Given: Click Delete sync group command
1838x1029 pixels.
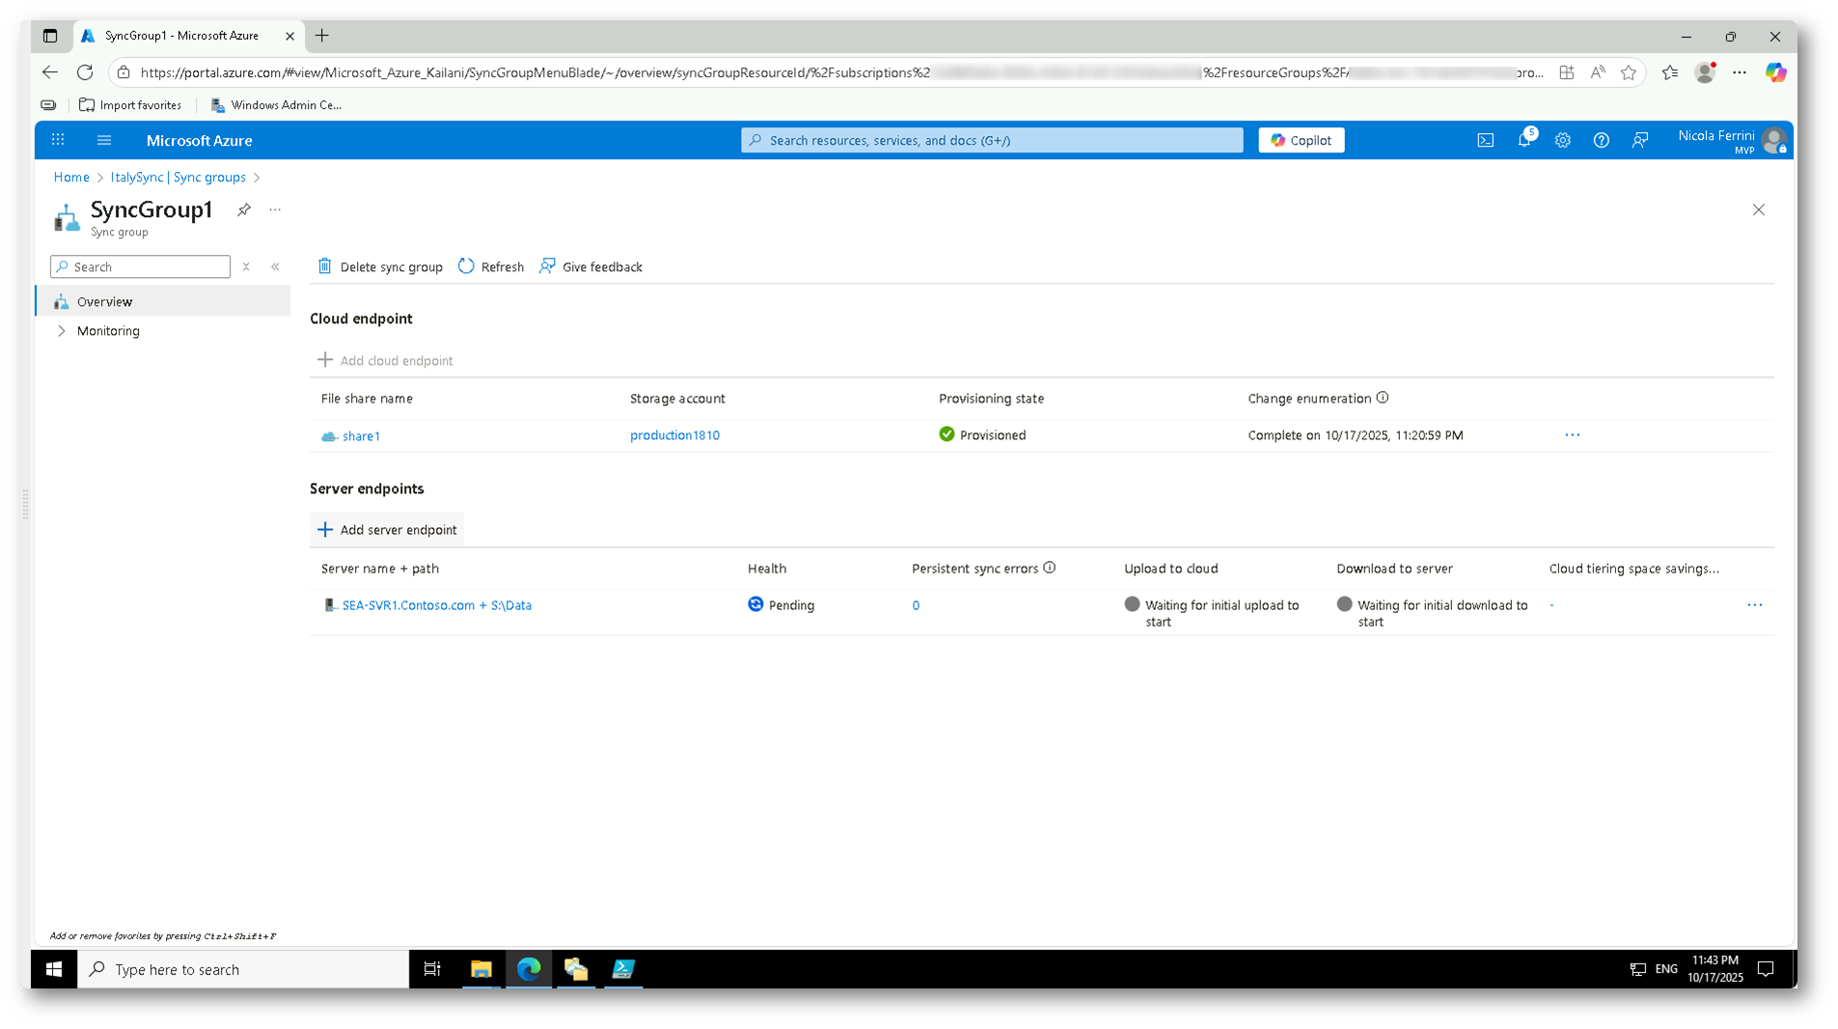Looking at the screenshot, I should click(380, 266).
